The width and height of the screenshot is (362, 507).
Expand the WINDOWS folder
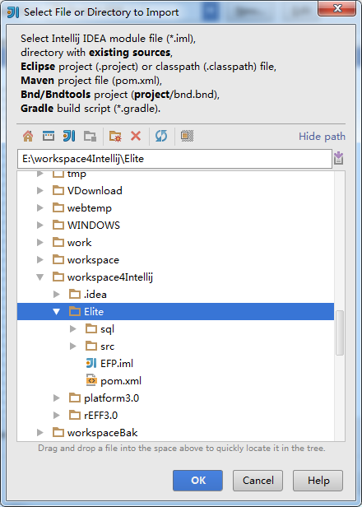40,225
